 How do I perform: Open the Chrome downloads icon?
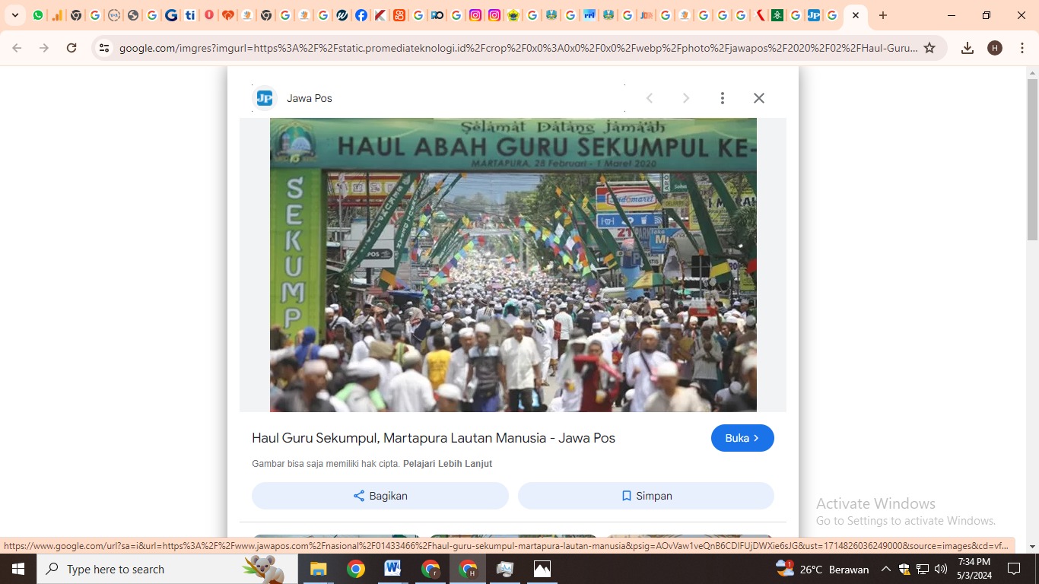point(967,48)
